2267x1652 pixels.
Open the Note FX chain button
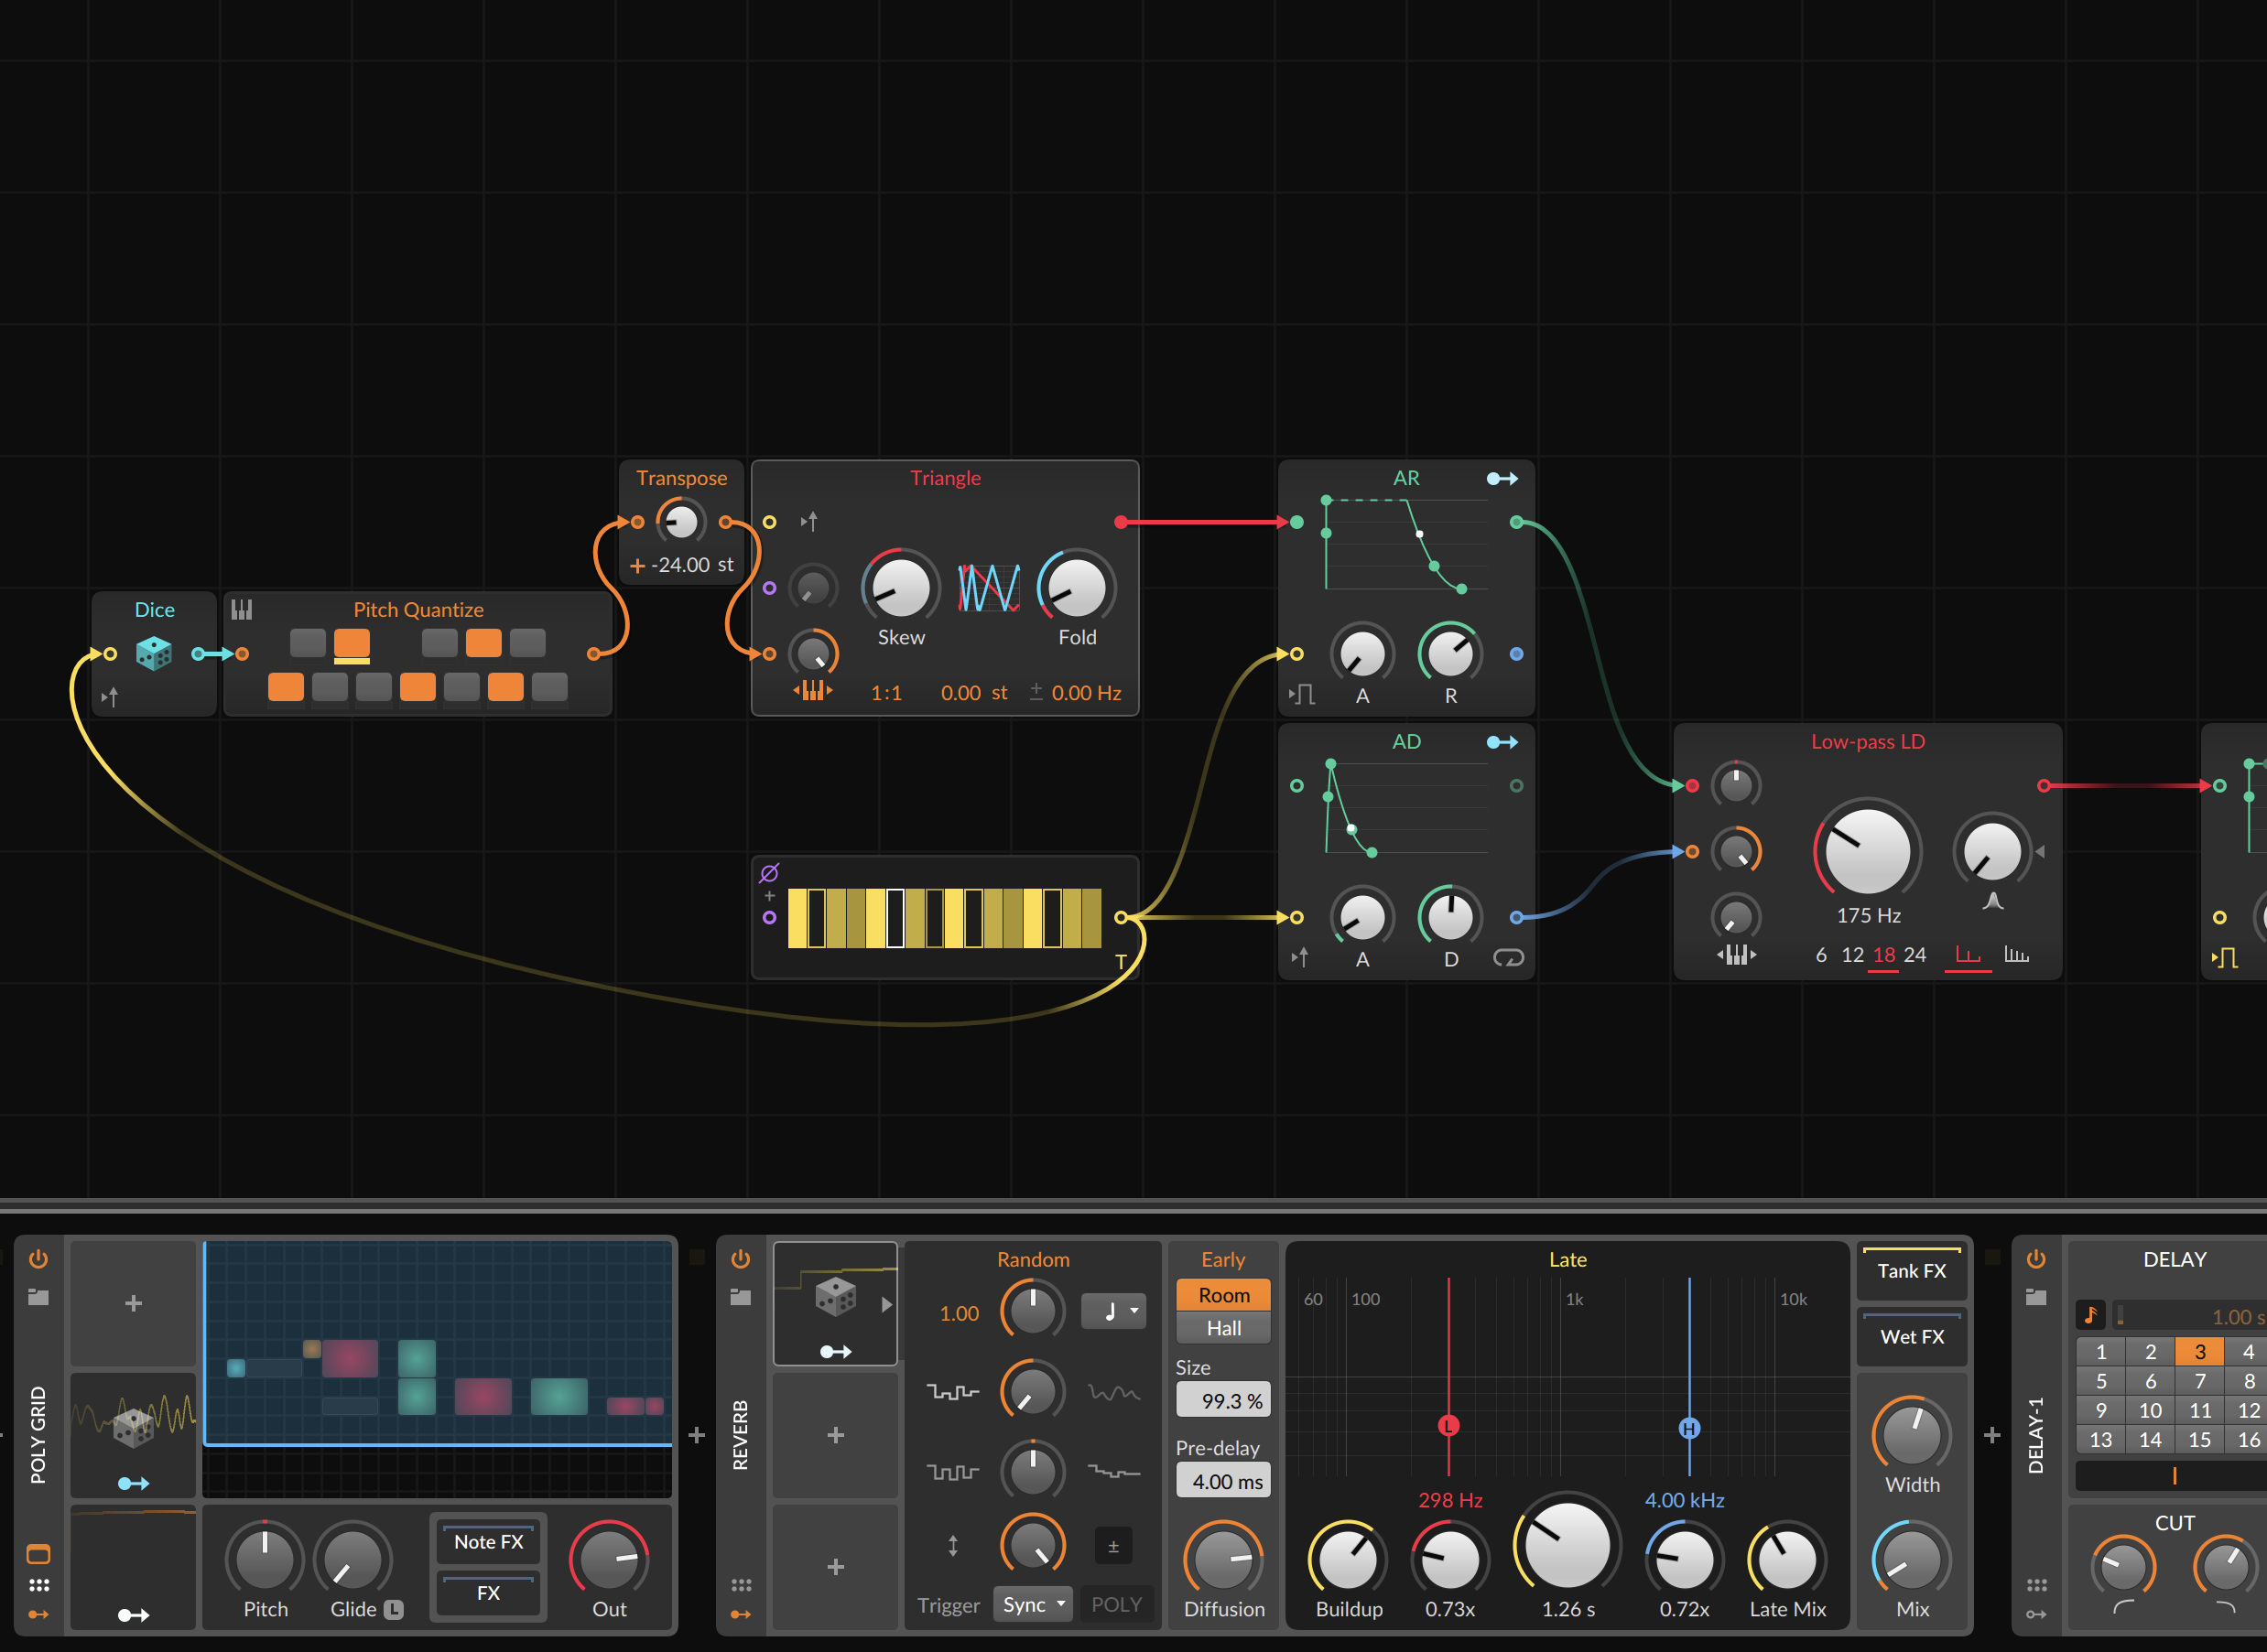[488, 1541]
